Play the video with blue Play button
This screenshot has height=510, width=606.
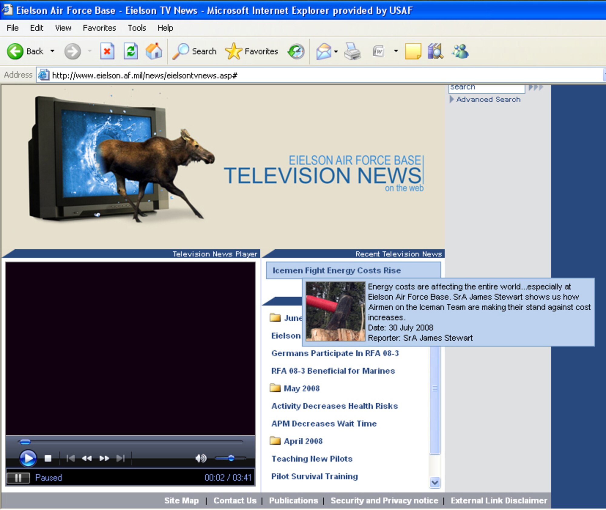point(28,458)
